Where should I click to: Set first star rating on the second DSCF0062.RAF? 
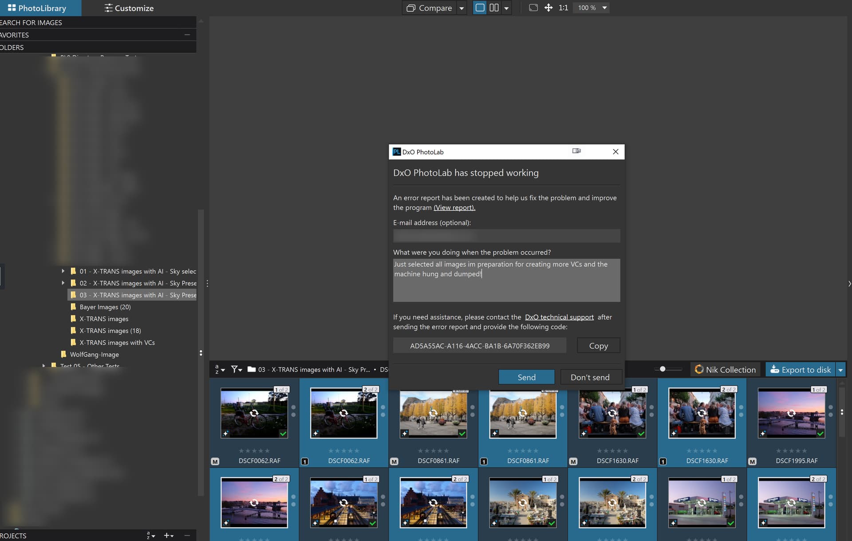click(x=331, y=450)
